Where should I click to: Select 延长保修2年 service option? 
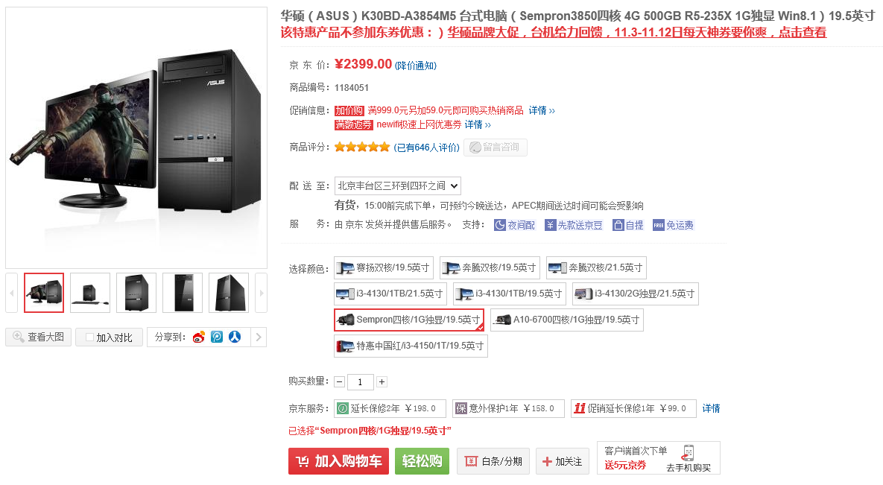(x=390, y=408)
